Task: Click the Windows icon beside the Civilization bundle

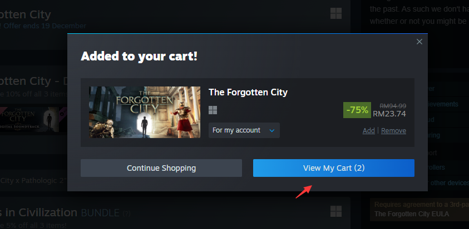Action: 336,211
